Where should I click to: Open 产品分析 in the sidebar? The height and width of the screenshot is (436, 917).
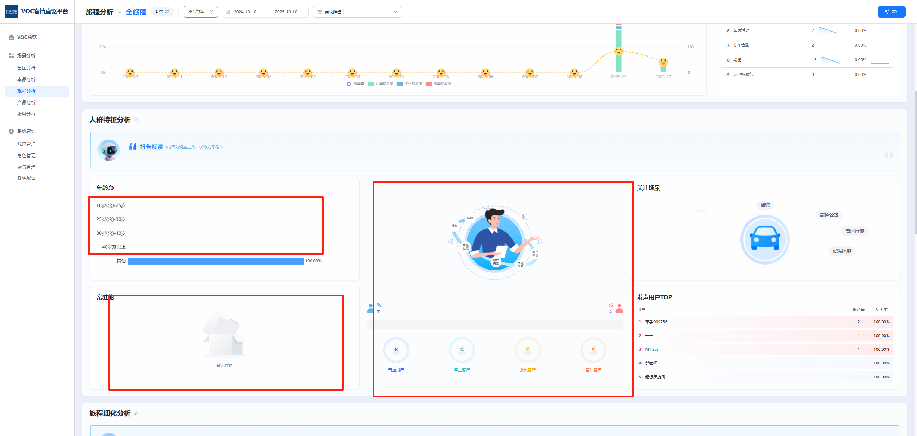27,102
